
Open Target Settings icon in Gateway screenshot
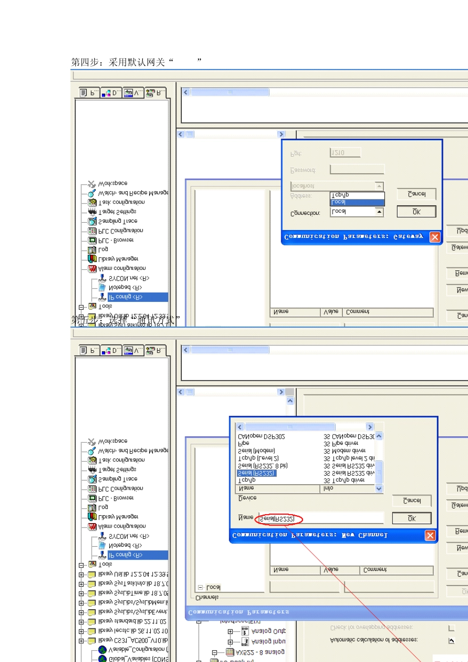92,212
